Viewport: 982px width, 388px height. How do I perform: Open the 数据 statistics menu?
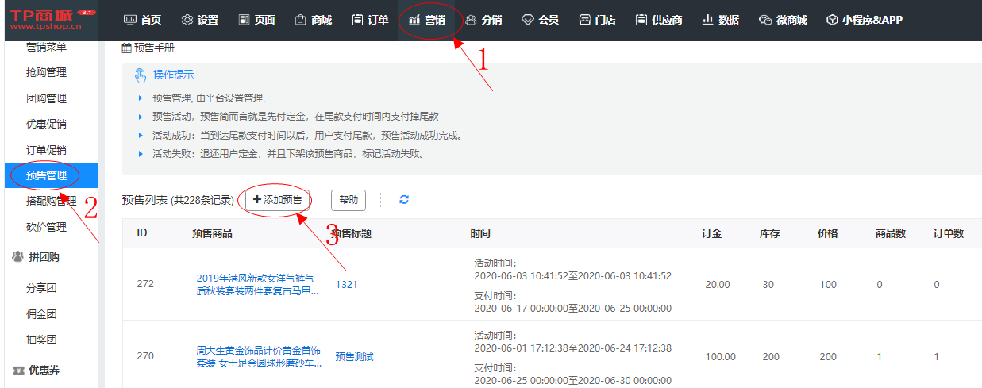pyautogui.click(x=721, y=20)
